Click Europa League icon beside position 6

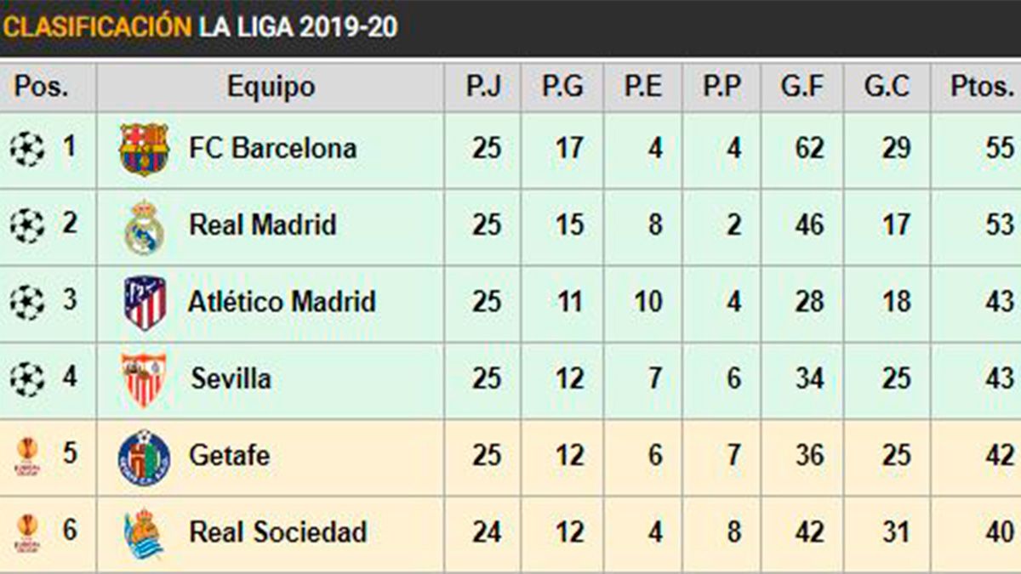click(x=27, y=533)
